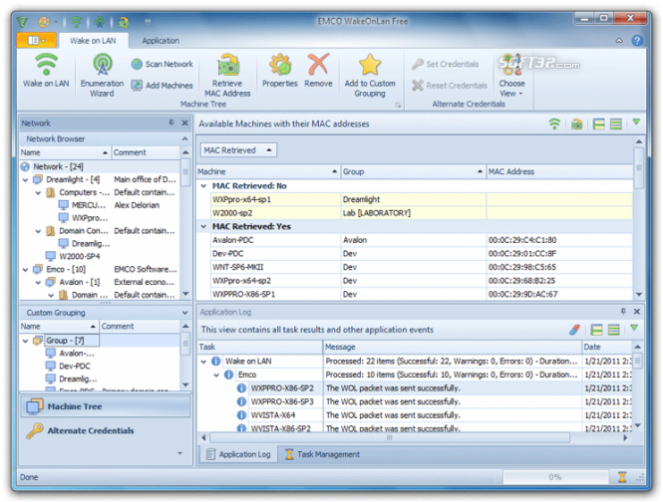
Task: Pin the Network panel
Action: [x=171, y=123]
